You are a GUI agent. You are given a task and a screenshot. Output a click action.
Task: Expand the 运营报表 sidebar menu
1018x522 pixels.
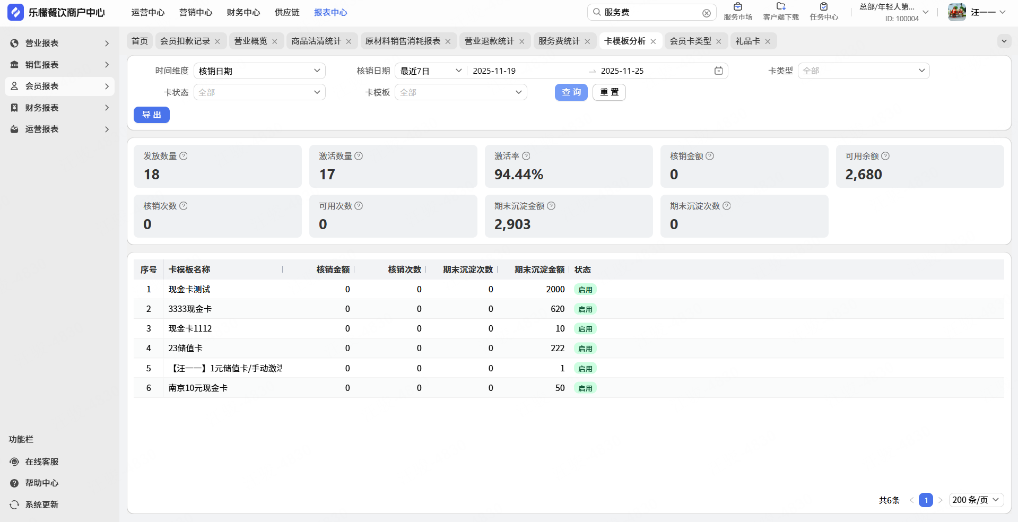pyautogui.click(x=59, y=129)
